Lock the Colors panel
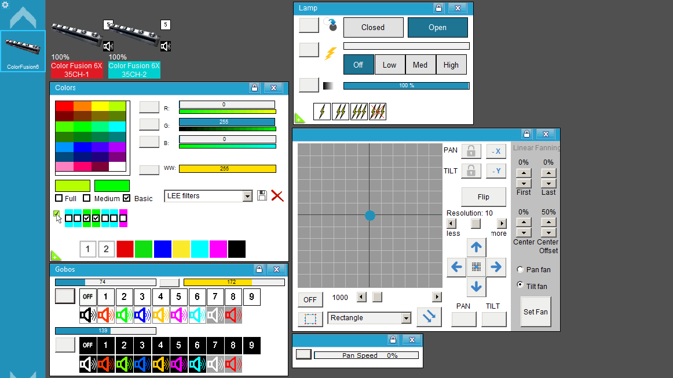 coord(254,88)
